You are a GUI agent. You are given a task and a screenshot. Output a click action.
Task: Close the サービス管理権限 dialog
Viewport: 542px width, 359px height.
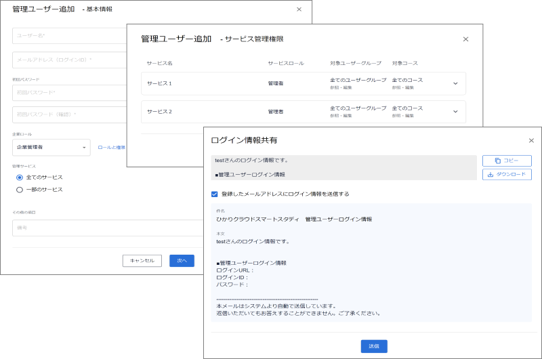point(465,39)
